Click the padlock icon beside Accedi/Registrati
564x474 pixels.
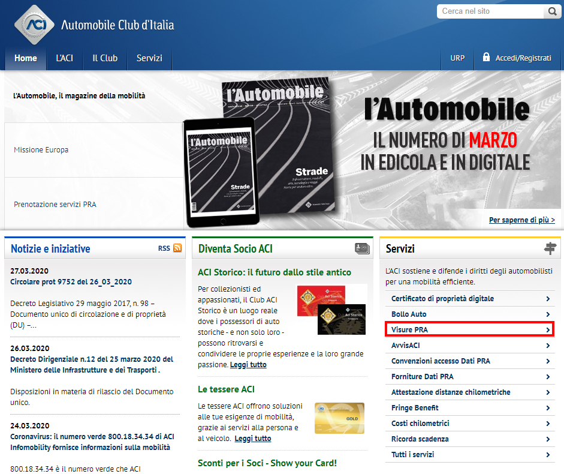[486, 57]
